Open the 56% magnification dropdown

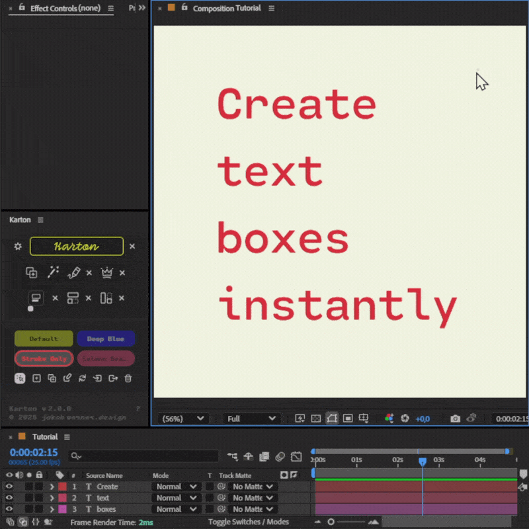[x=184, y=418]
